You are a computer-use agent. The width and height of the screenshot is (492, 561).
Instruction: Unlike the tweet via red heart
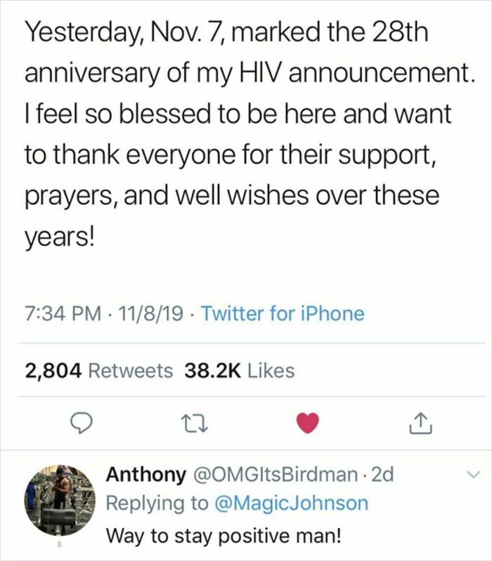click(x=308, y=423)
